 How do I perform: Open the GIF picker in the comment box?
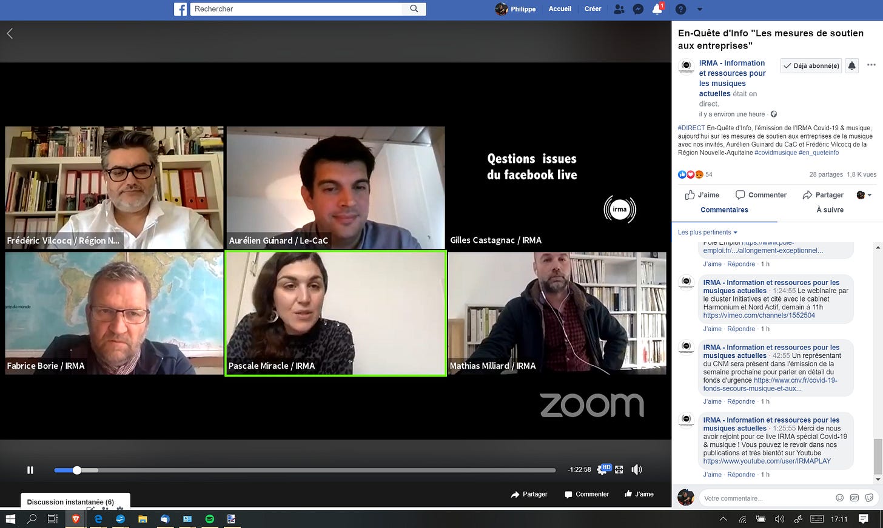point(854,498)
